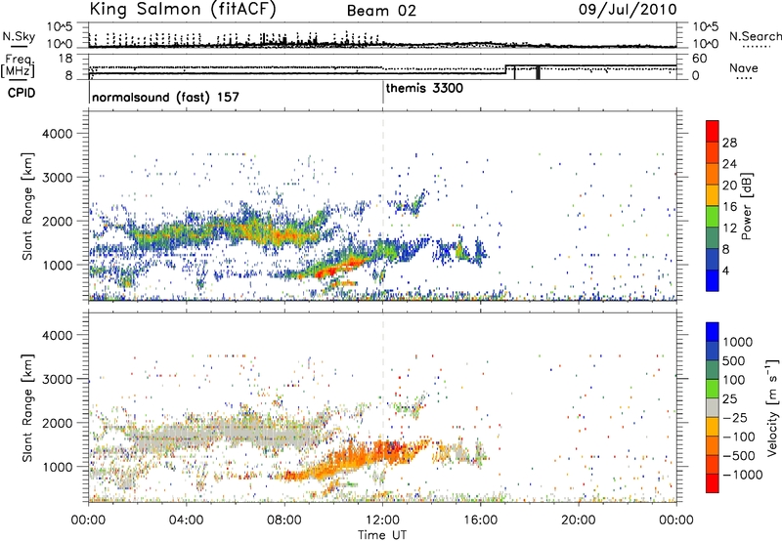Click the "-1000" tick on the Velocity scale
Image resolution: width=782 pixels, height=541 pixels.
(742, 475)
